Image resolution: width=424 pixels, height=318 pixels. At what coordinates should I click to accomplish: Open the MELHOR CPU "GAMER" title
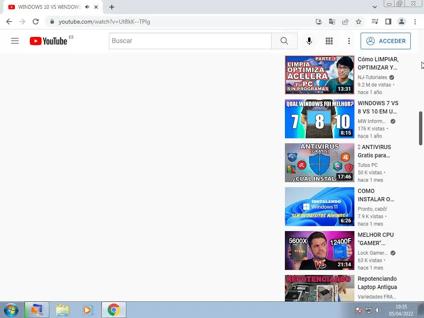(376, 239)
